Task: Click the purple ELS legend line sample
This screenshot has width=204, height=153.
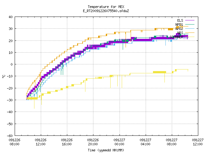Action: 190,20
